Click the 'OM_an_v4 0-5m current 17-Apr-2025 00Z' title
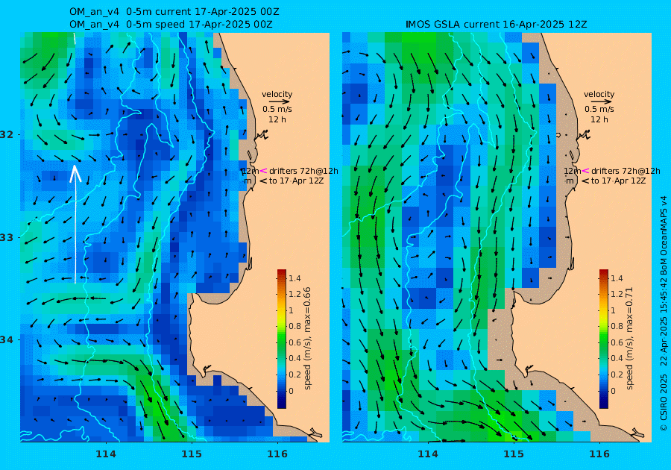Viewport: 671px width, 470px height. 174,12
